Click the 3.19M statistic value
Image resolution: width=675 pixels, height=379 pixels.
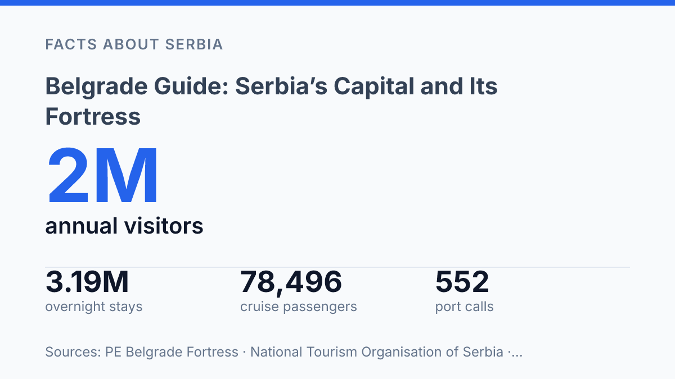pos(87,282)
